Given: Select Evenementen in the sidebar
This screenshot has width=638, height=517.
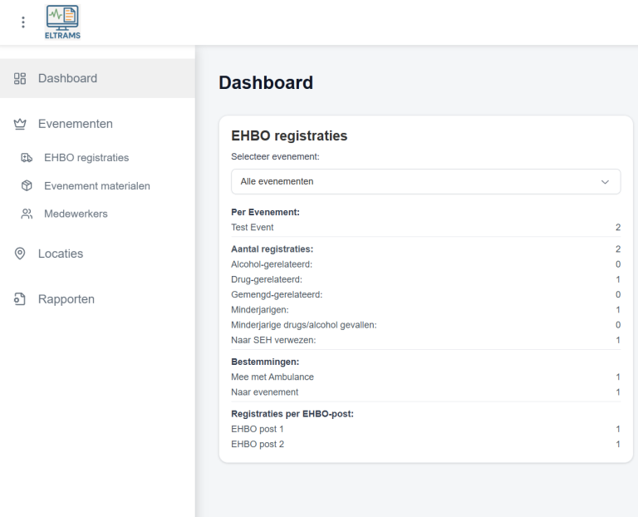Looking at the screenshot, I should (75, 125).
